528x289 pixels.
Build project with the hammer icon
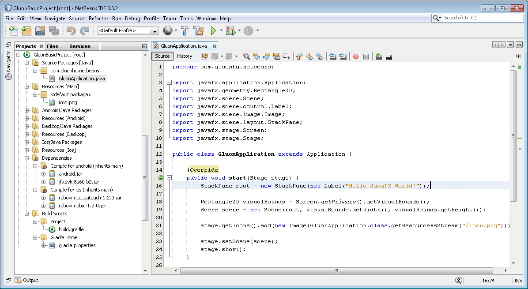(x=185, y=30)
